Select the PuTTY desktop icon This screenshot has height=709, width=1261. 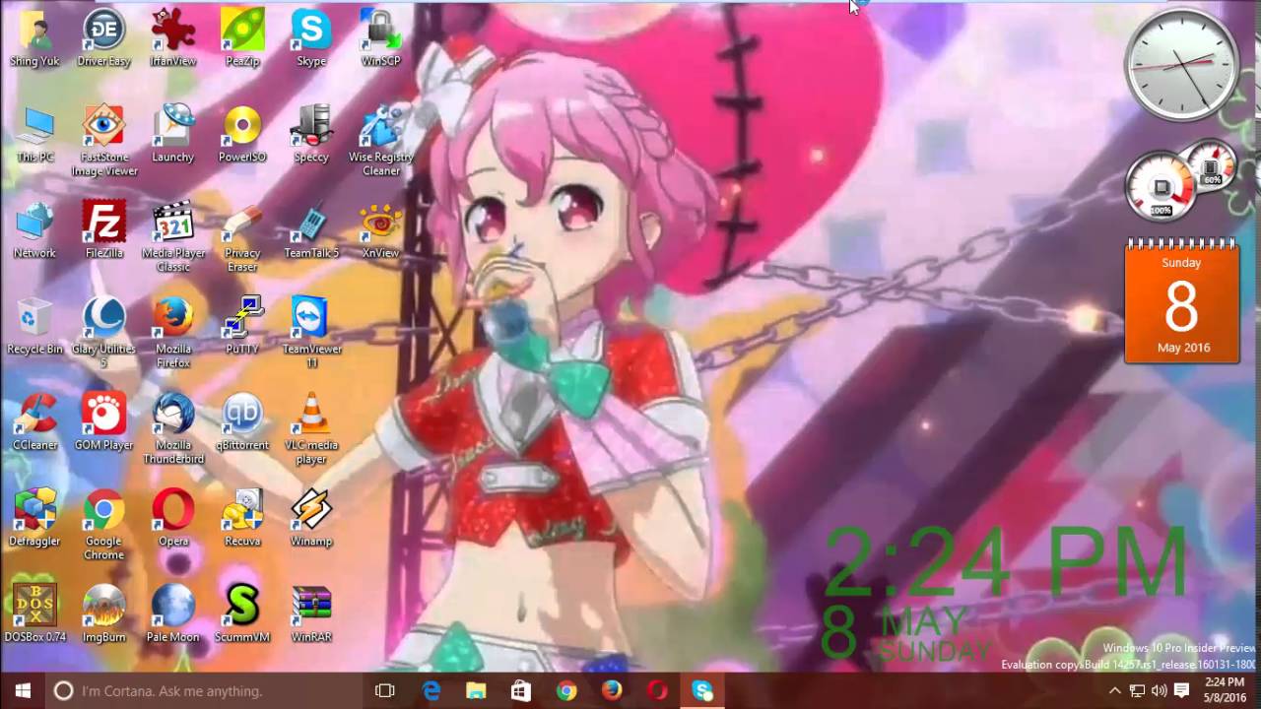point(242,327)
